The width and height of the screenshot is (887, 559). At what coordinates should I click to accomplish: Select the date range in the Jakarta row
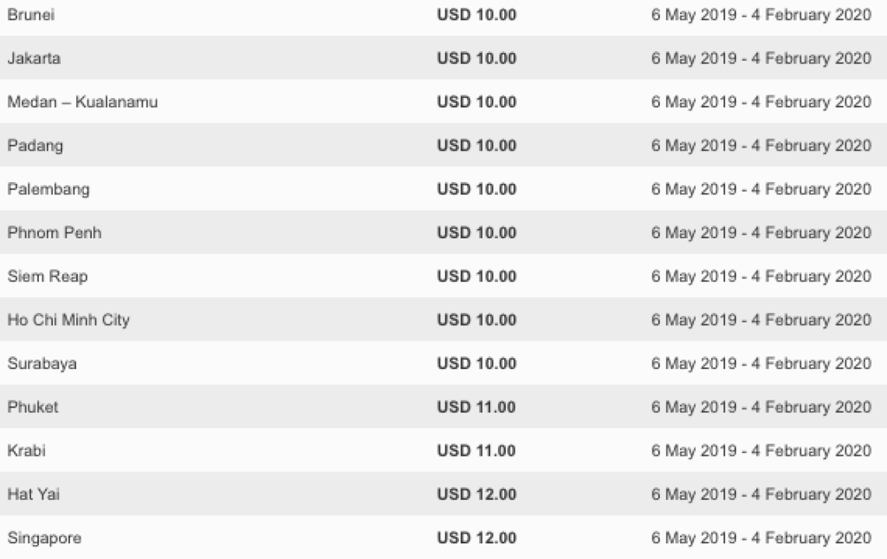pos(761,59)
